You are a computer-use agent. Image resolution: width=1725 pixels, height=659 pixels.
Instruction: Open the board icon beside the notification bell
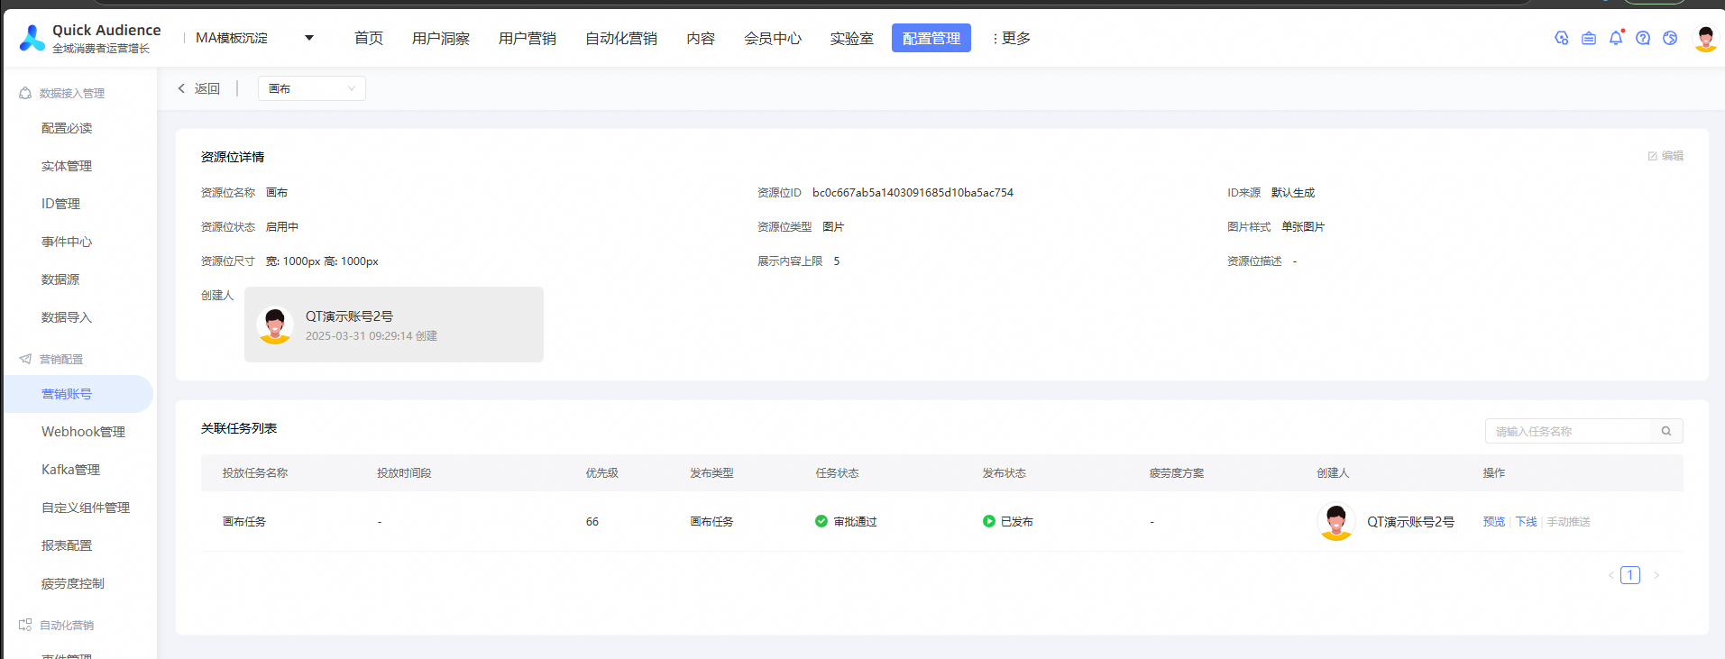[x=1589, y=38]
